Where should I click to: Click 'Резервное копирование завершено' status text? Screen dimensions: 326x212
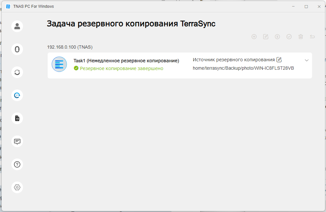pyautogui.click(x=122, y=68)
